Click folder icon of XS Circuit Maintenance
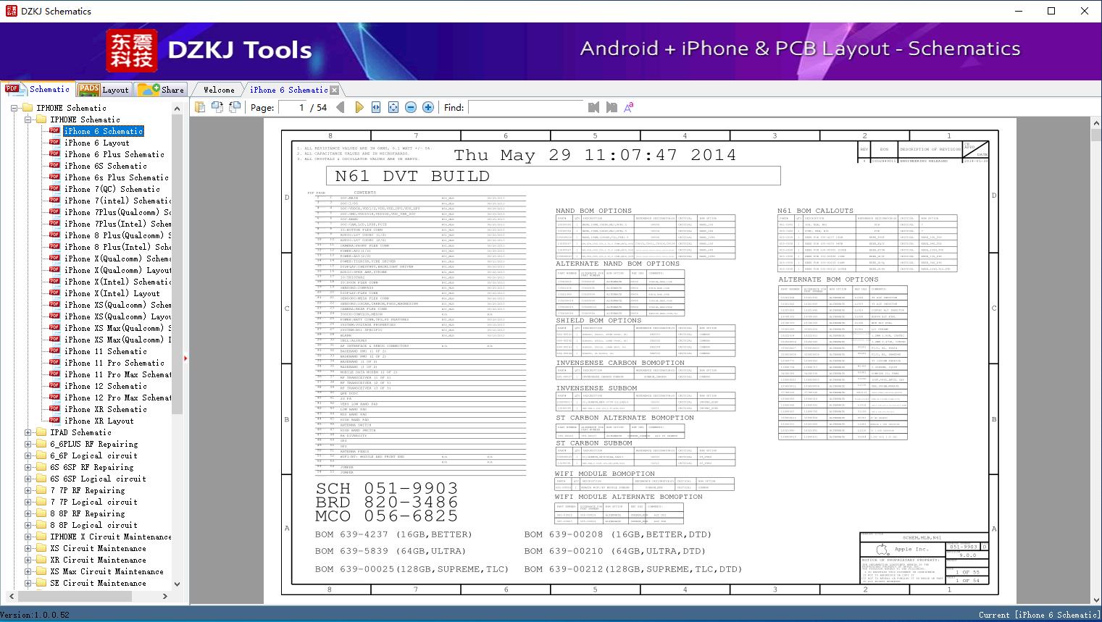This screenshot has width=1102, height=622. [x=41, y=548]
